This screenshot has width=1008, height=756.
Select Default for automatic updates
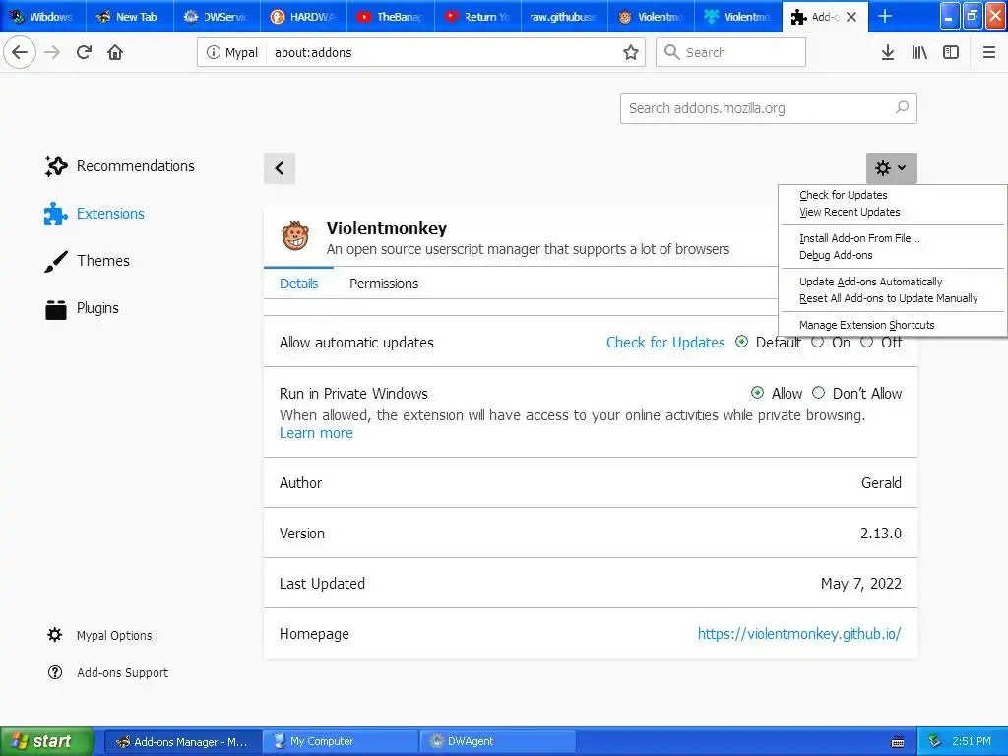742,342
